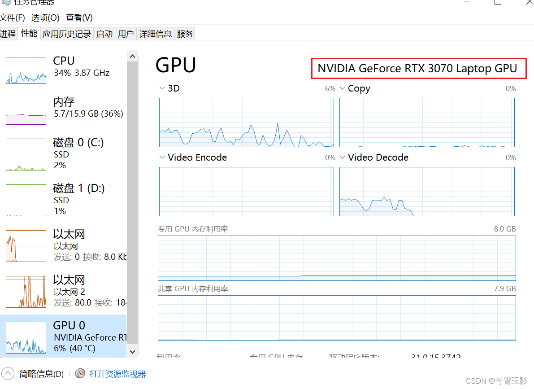Collapse the Copy engine graph
Screen dimensions: 534x389
tap(342, 88)
